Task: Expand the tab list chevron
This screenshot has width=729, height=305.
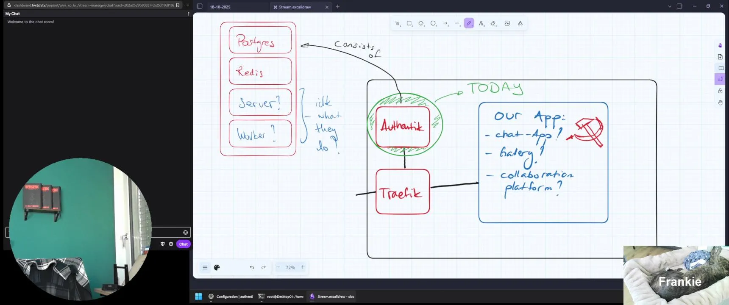Action: tap(670, 6)
